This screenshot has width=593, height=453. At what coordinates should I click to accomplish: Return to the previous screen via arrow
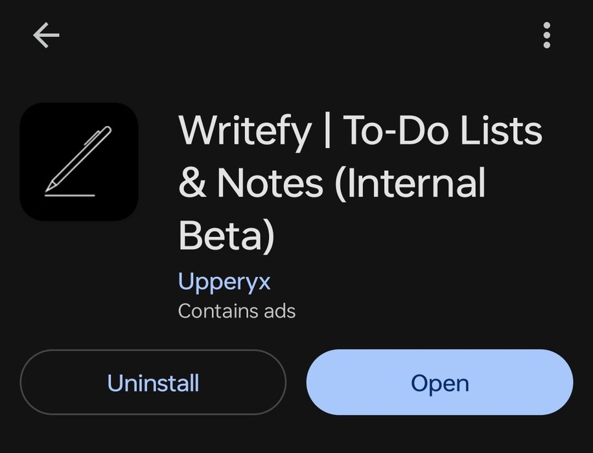46,35
